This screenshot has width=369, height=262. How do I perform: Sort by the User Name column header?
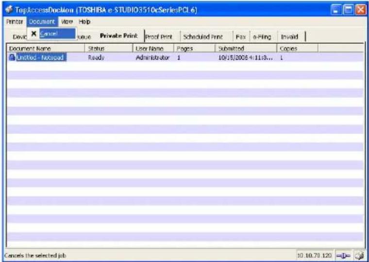point(153,49)
